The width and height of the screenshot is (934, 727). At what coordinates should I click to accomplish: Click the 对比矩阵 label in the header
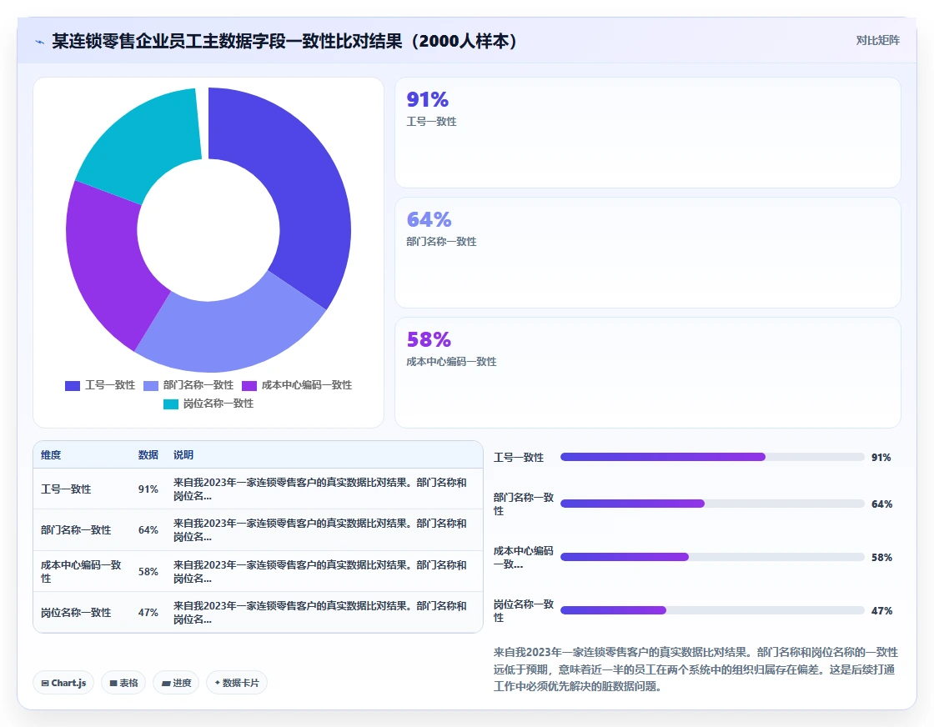(877, 41)
